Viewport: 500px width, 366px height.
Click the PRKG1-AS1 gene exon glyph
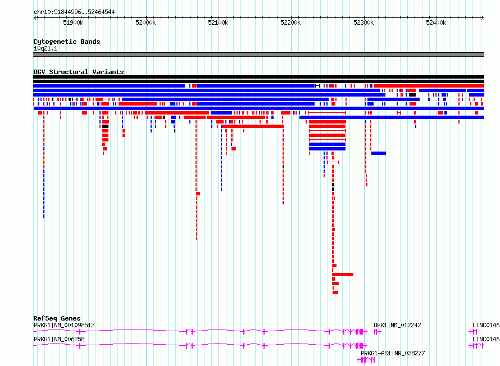point(366,360)
